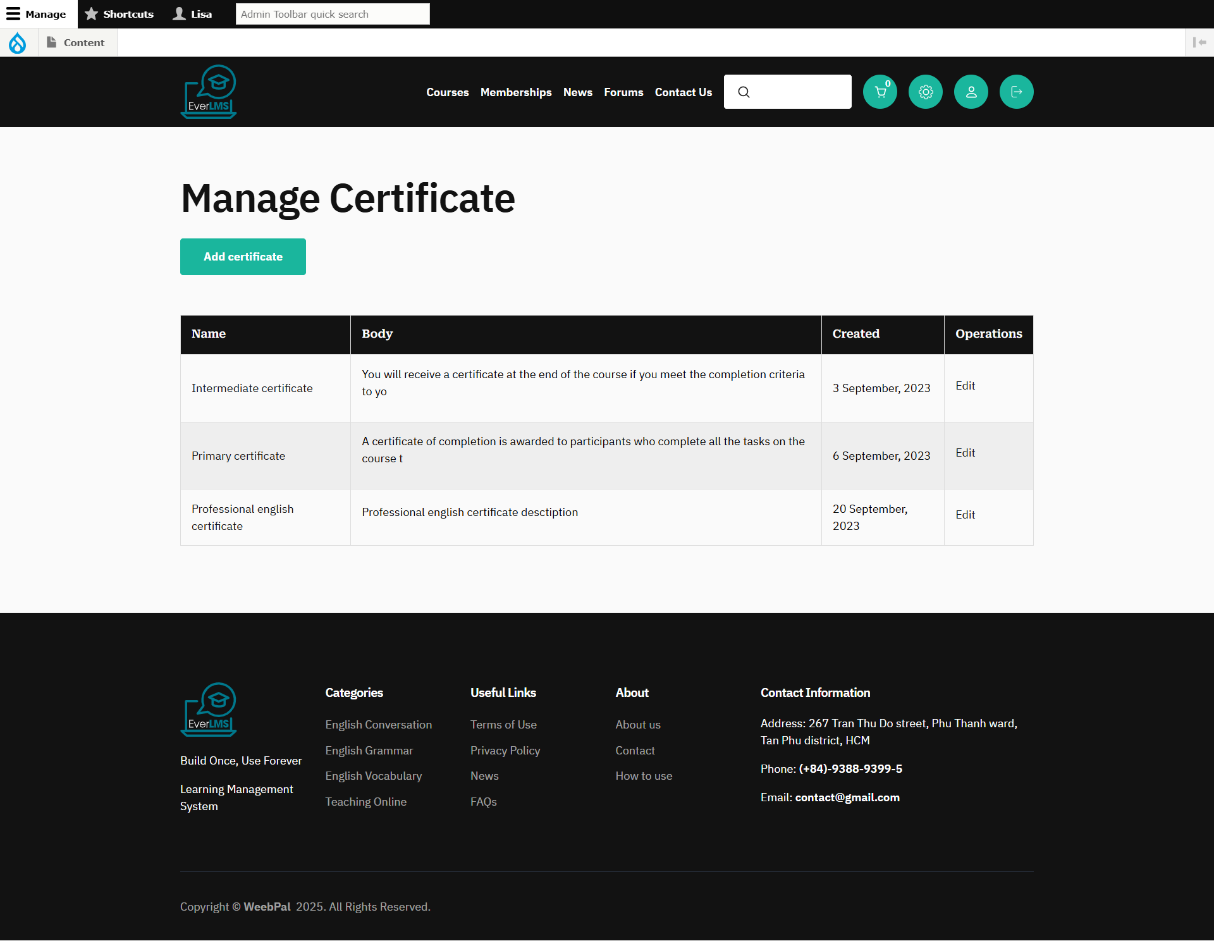Open the Privacy Policy footer link
Screen dimensions: 1214x941
(x=505, y=751)
